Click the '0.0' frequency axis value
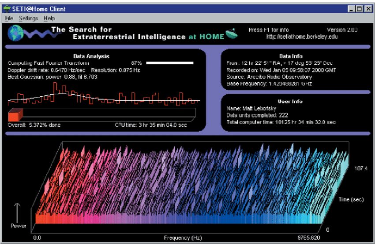Image resolution: width=375 pixels, height=245 pixels. [x=37, y=238]
